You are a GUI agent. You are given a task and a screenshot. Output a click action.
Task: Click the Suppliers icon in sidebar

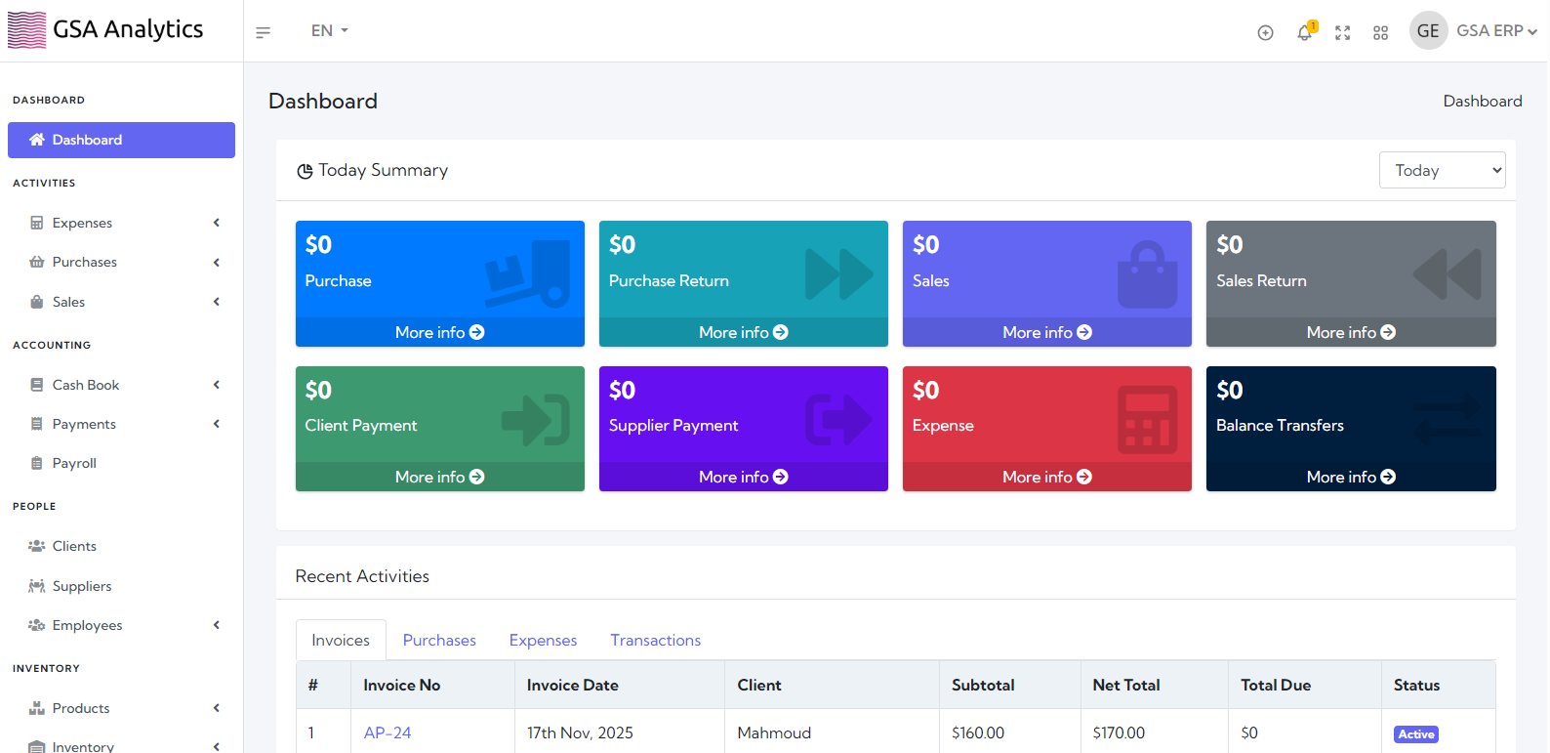tap(37, 586)
